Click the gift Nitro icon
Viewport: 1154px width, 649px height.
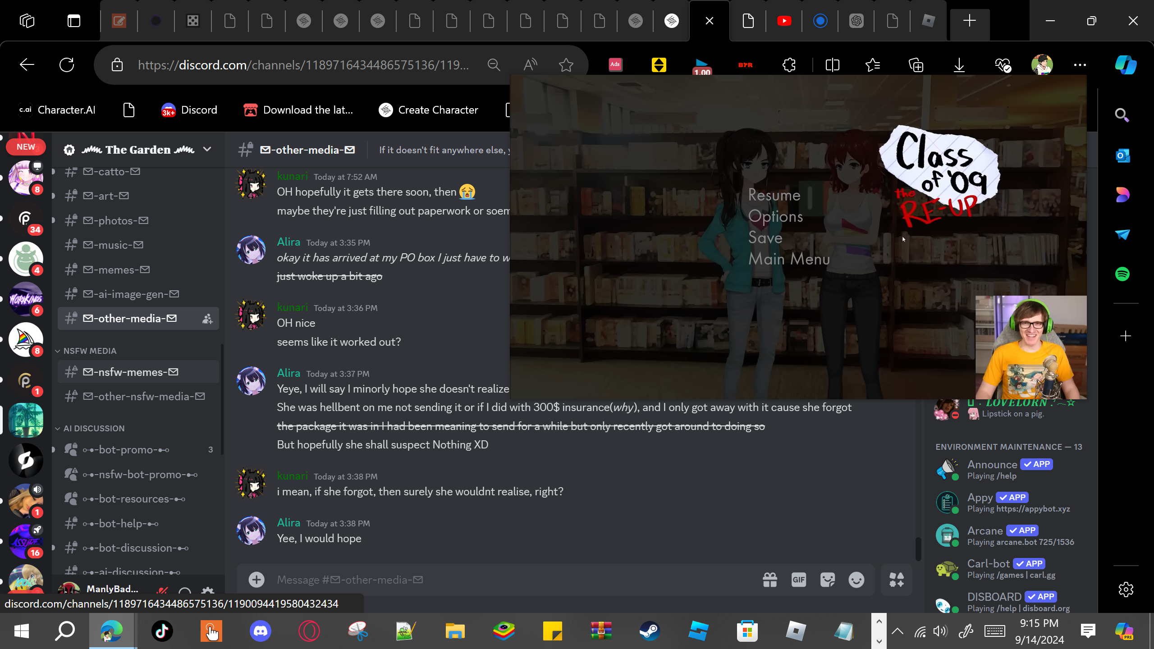click(770, 580)
